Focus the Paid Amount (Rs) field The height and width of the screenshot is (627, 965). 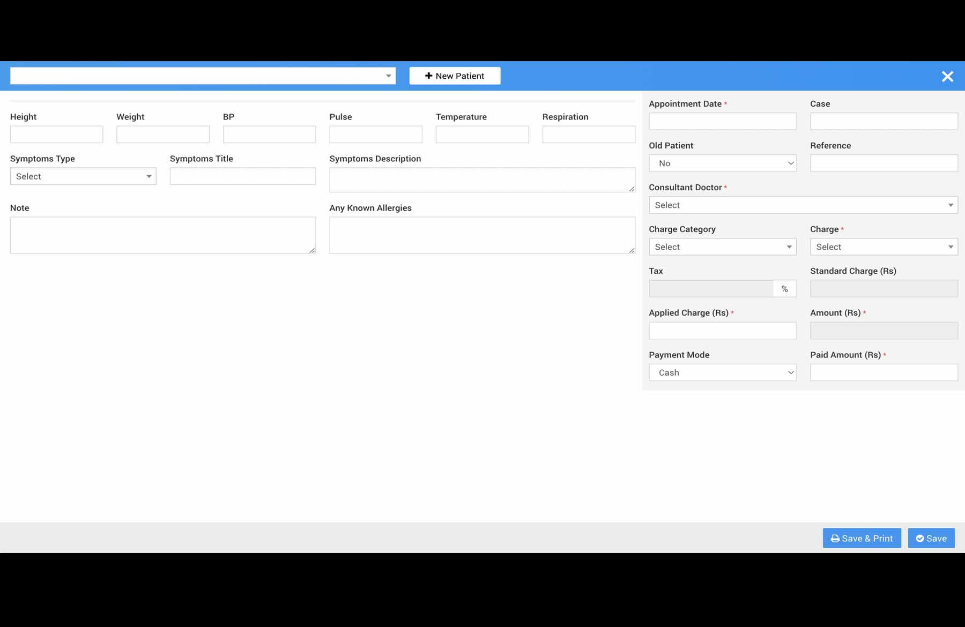[x=884, y=372]
